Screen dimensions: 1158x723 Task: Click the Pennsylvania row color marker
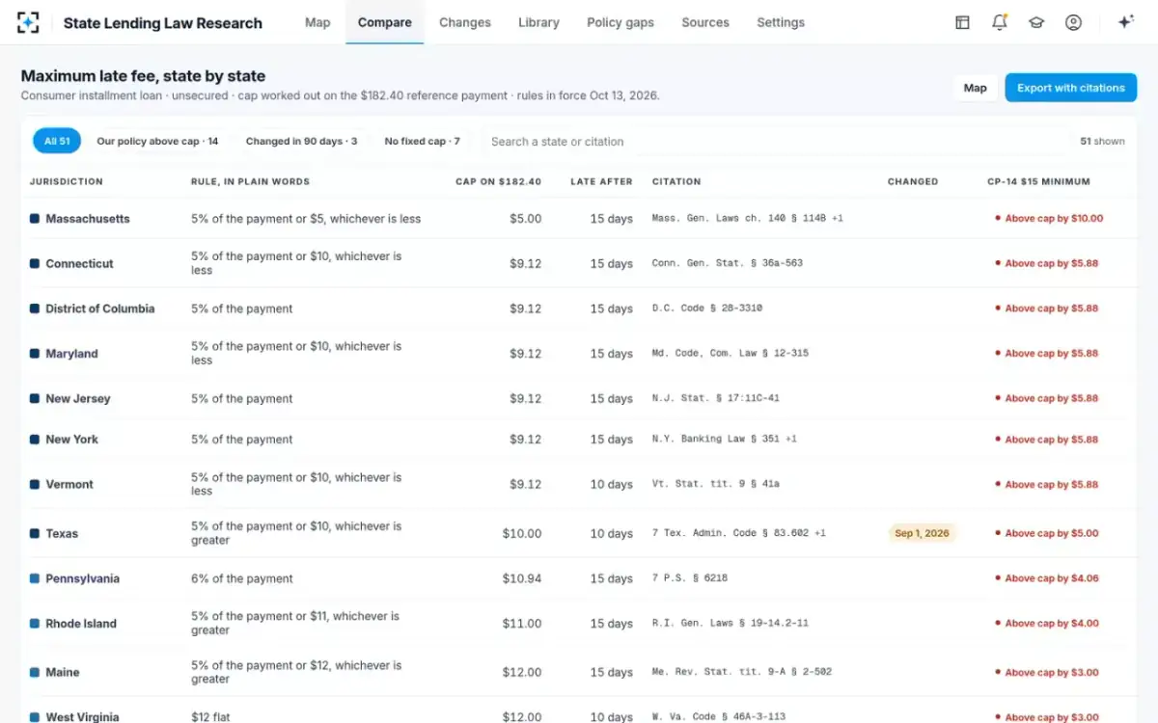(x=35, y=578)
